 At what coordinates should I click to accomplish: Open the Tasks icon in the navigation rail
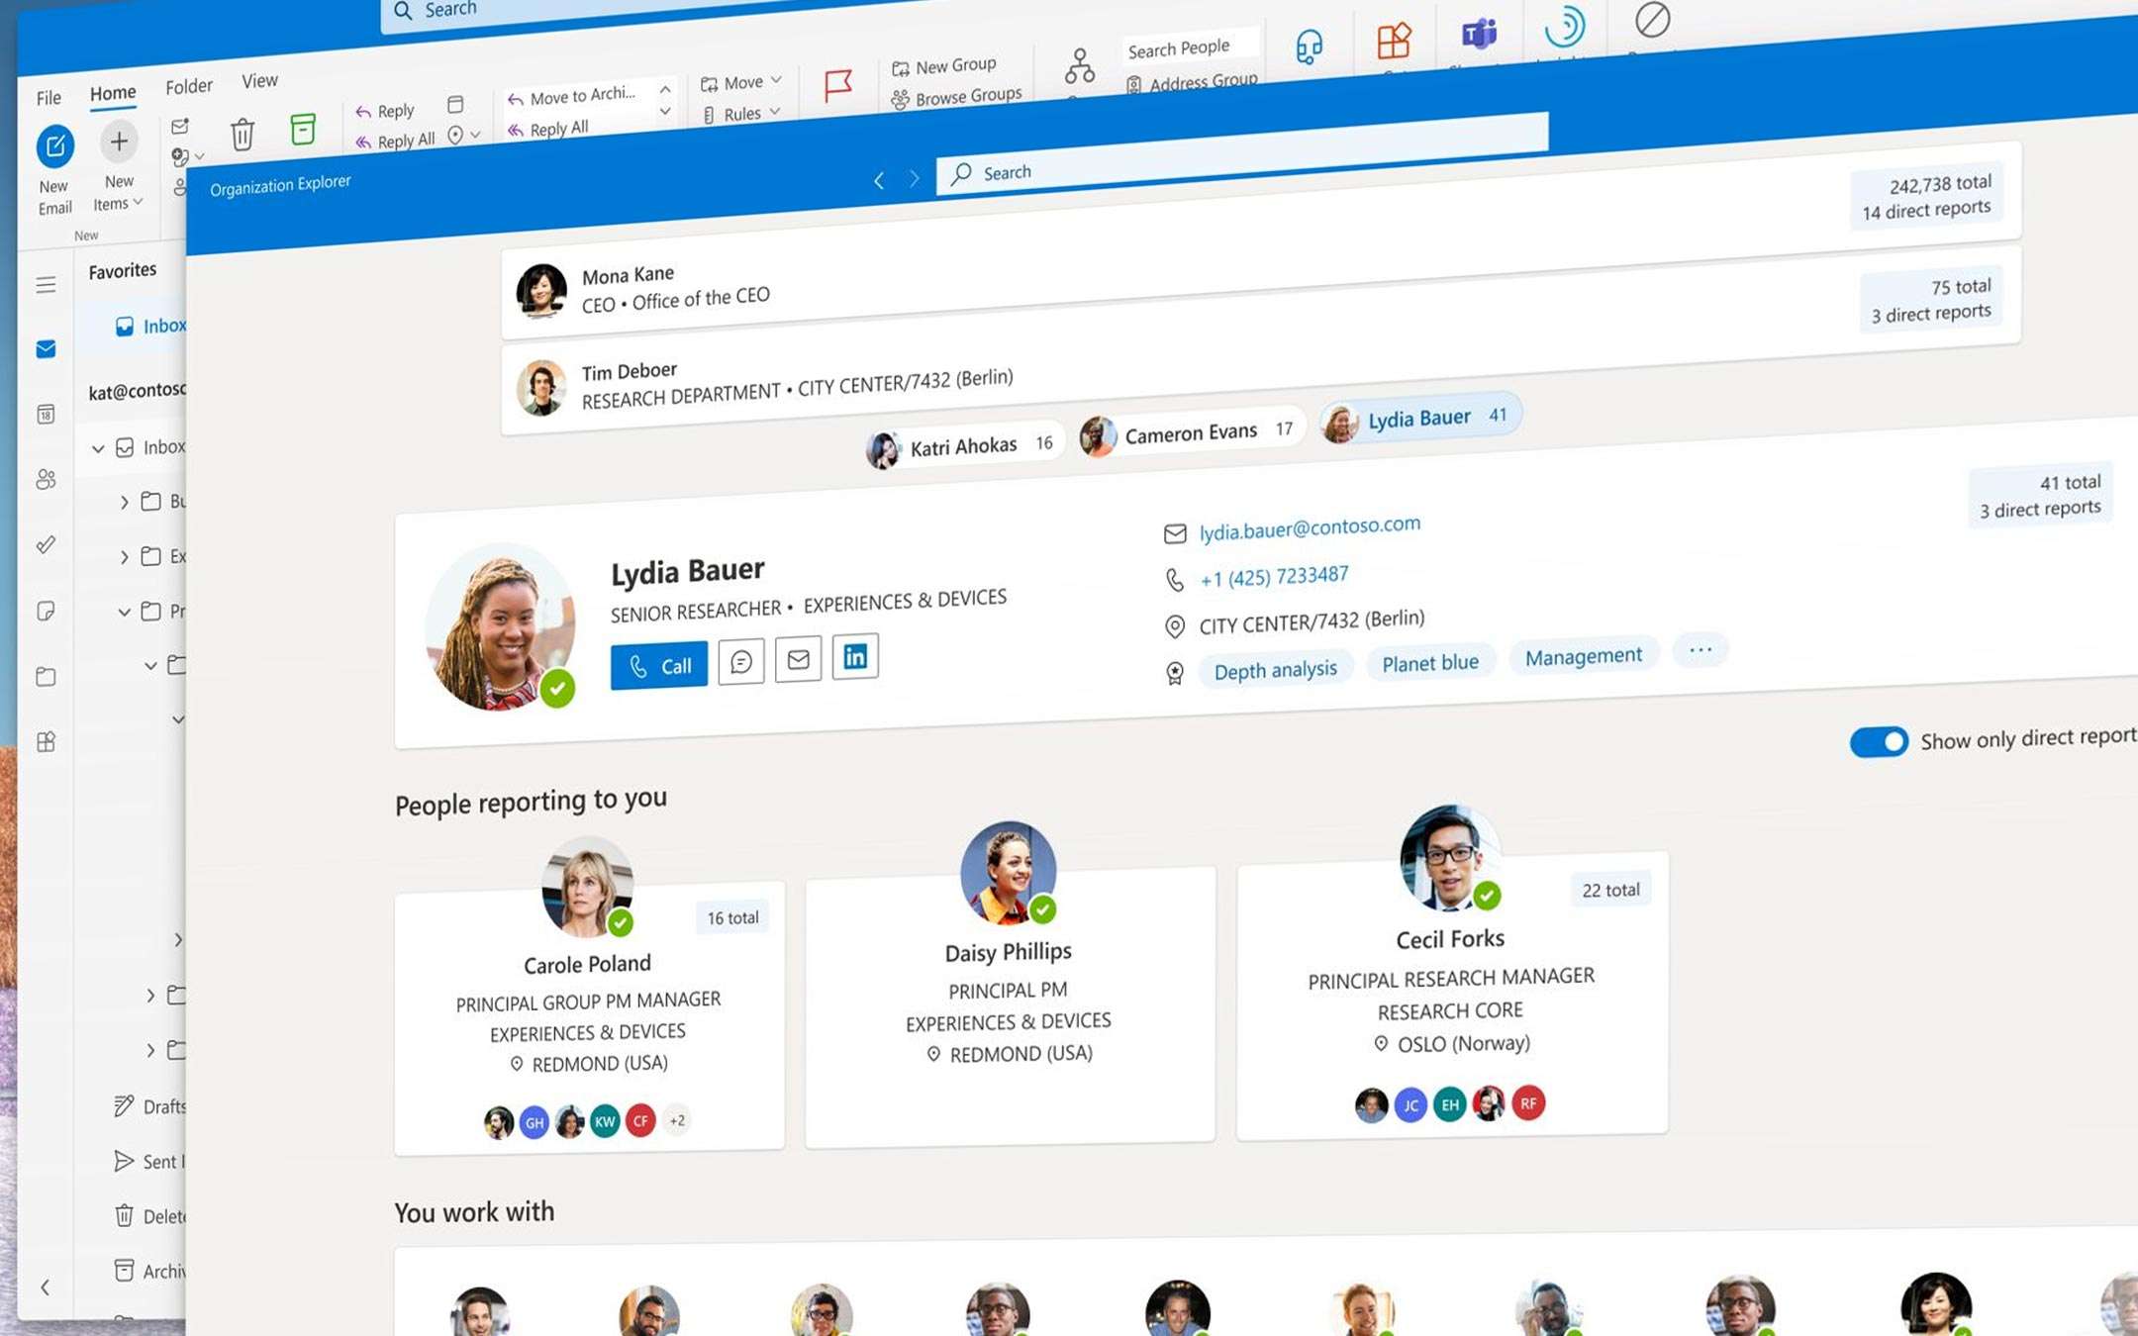tap(46, 544)
